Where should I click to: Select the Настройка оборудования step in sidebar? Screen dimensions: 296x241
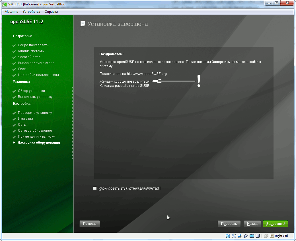tap(39, 142)
